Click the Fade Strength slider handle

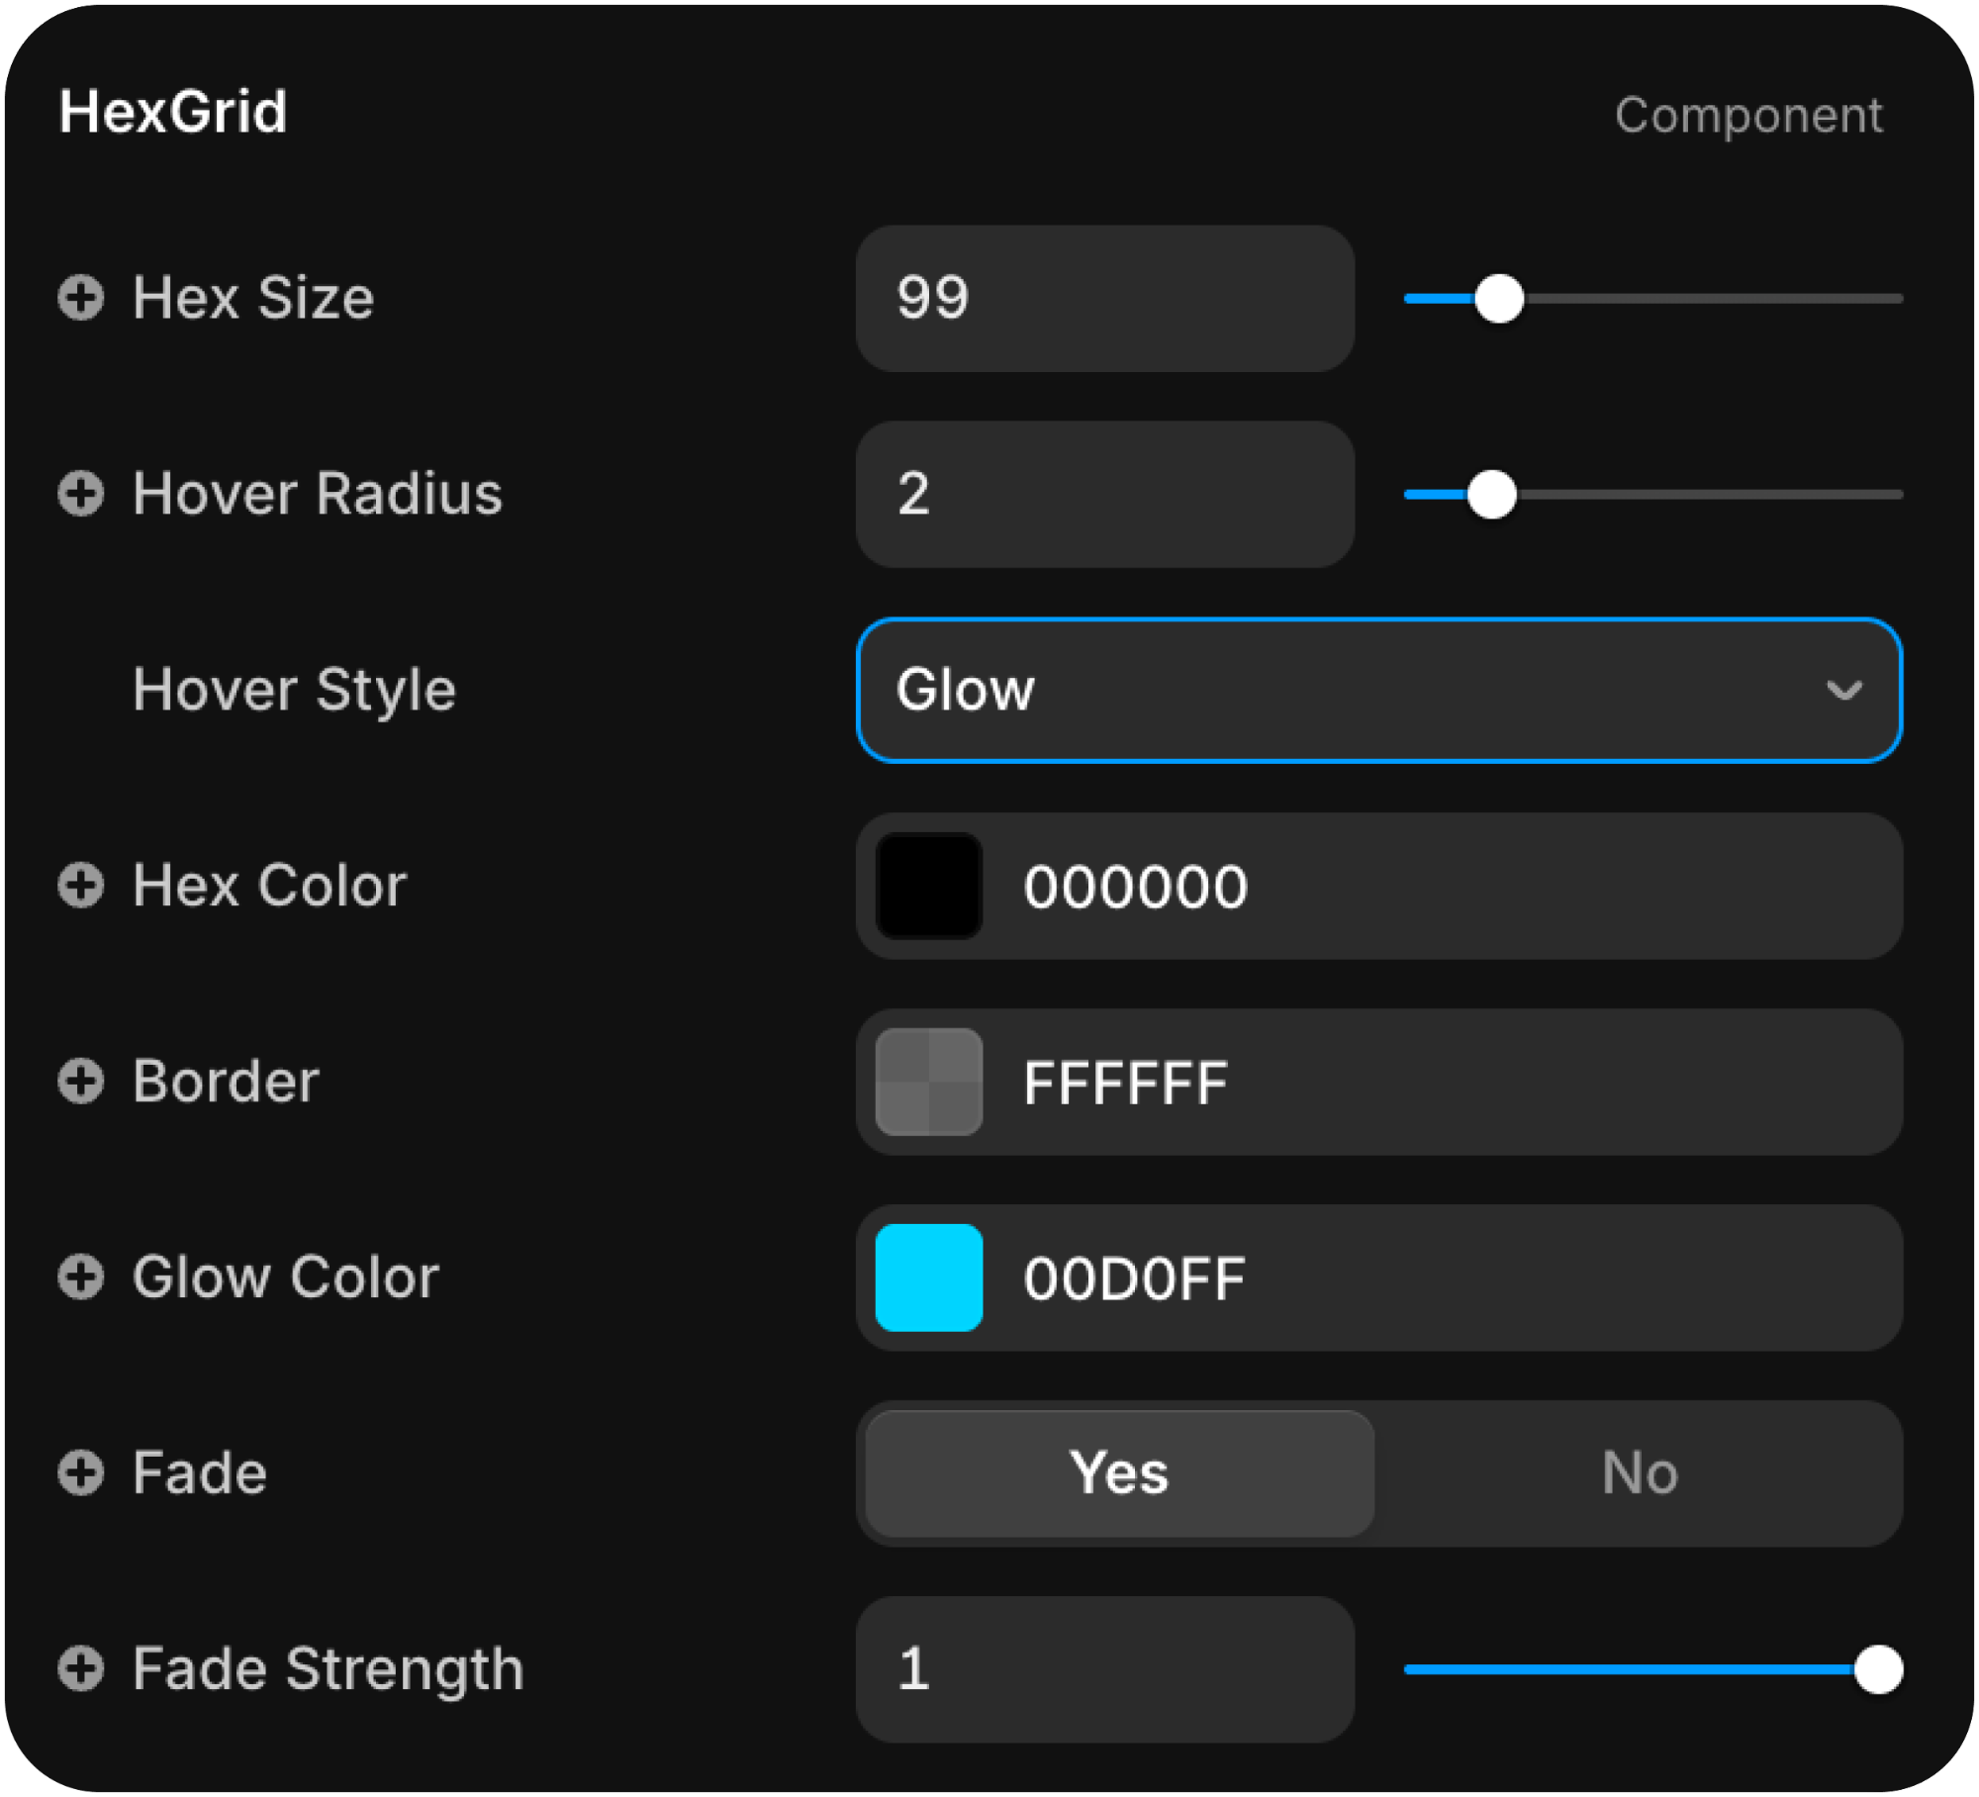click(1877, 1670)
